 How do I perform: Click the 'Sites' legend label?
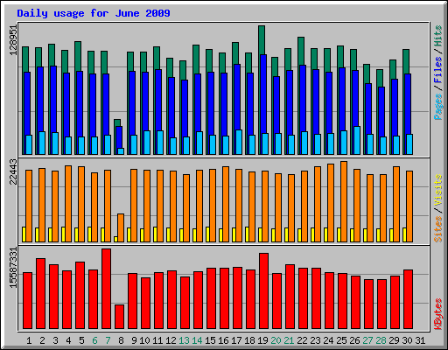tap(438, 229)
